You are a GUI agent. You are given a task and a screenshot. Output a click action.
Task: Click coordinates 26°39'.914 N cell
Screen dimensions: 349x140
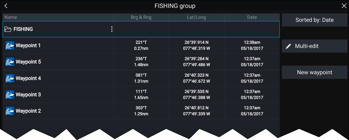196,45
